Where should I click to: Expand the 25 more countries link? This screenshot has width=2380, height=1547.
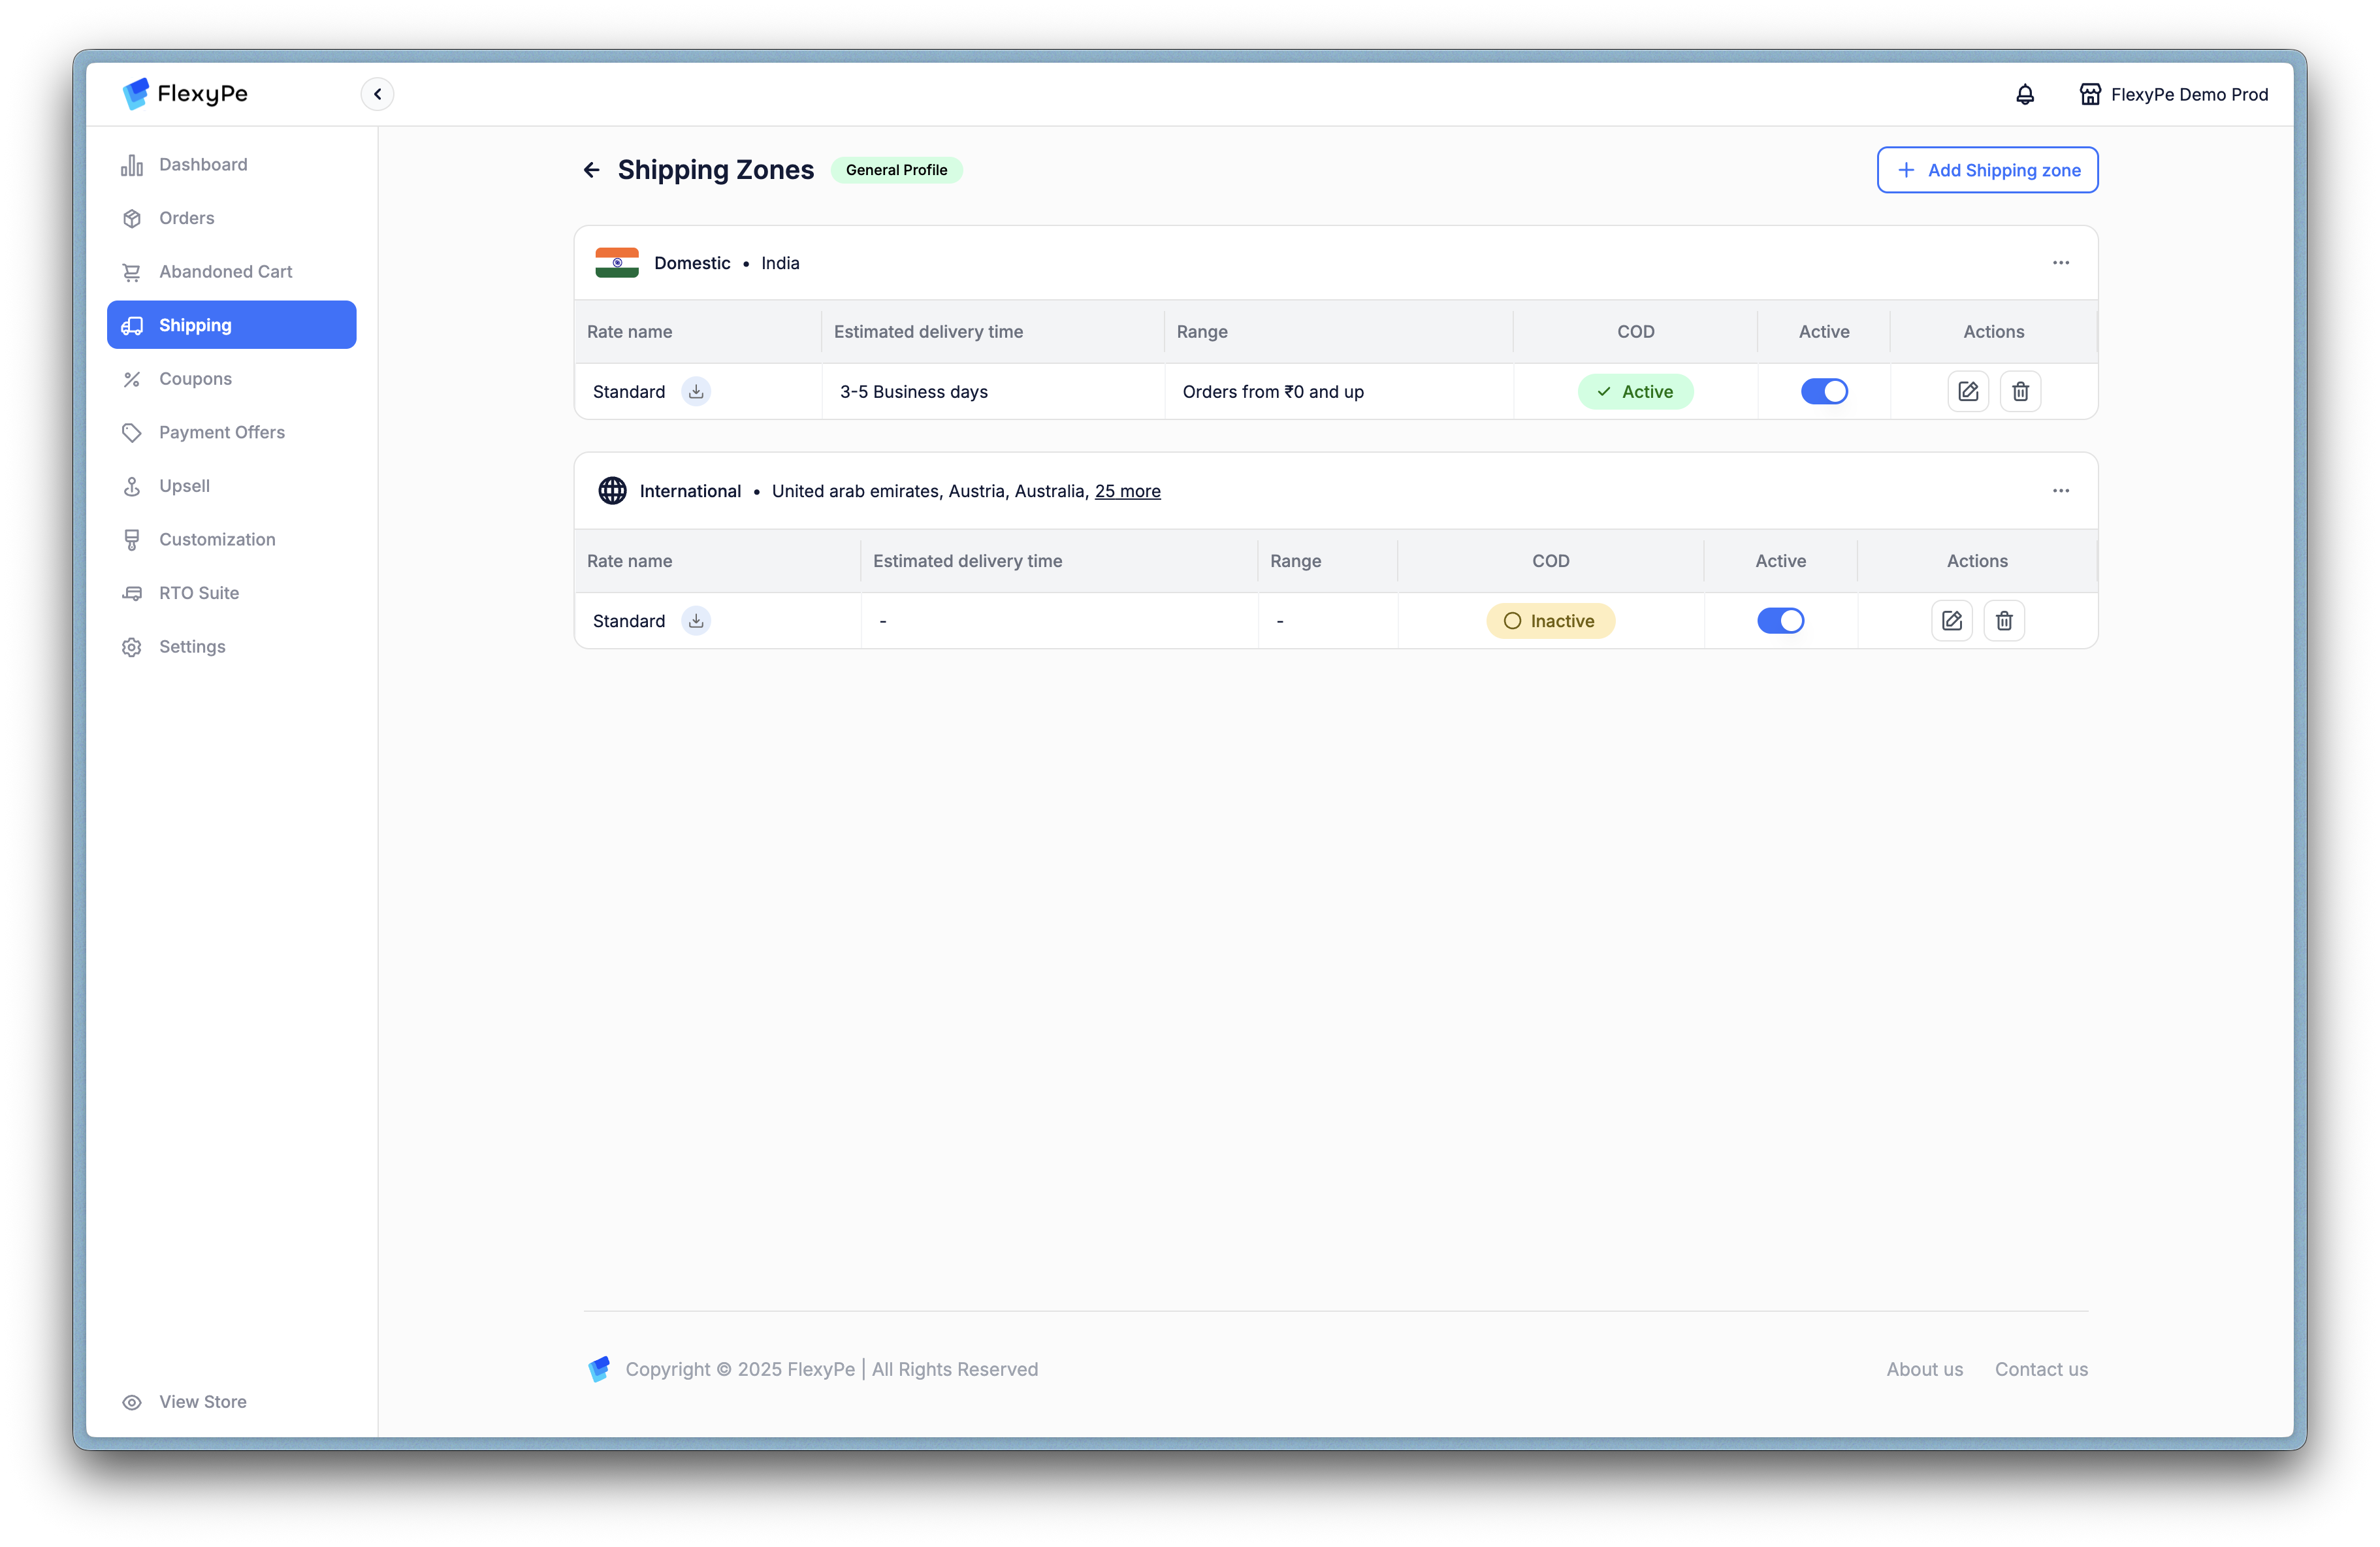point(1127,491)
